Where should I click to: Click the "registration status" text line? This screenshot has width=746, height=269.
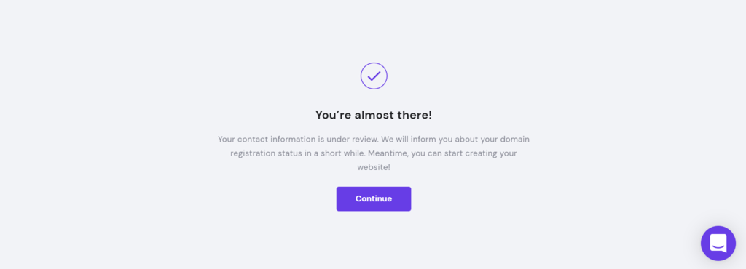point(374,153)
